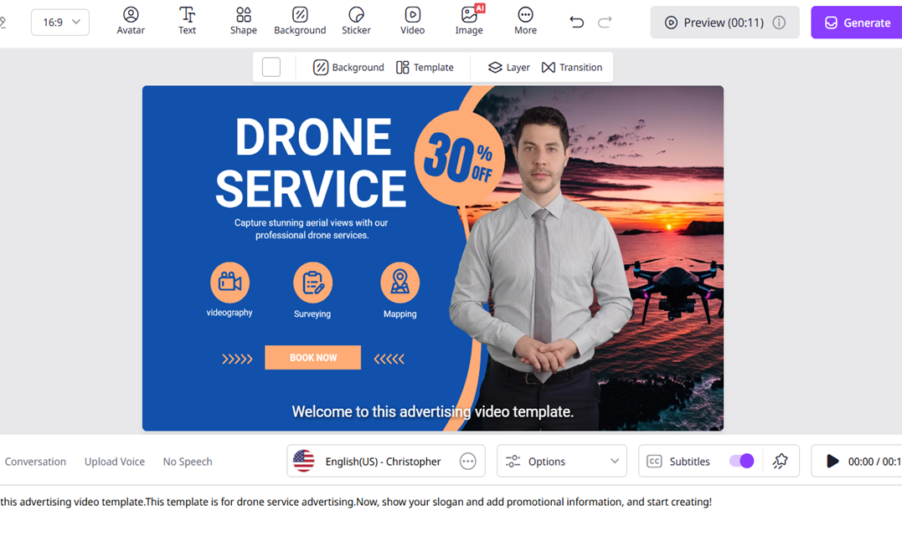Expand the 16:9 aspect ratio dropdown
The width and height of the screenshot is (902, 536).
click(60, 23)
